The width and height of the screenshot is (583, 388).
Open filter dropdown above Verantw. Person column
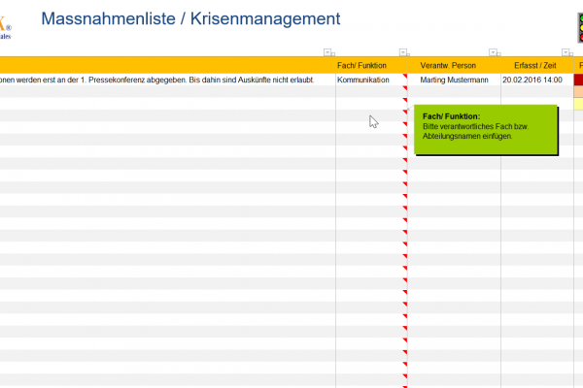(x=494, y=52)
